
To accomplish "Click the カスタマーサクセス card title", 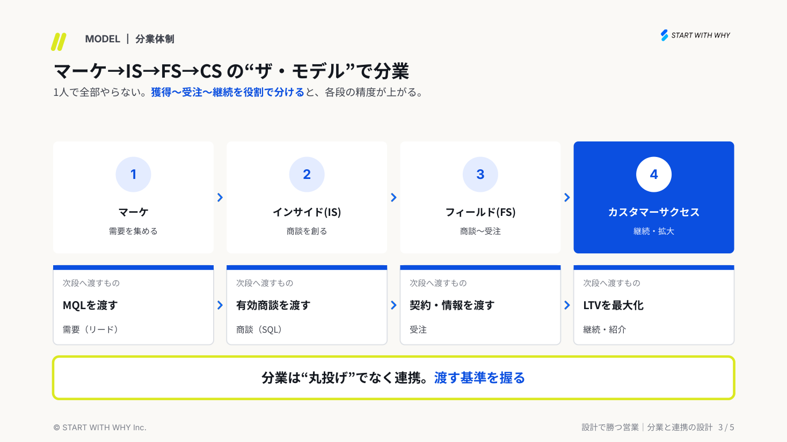I will tap(654, 212).
